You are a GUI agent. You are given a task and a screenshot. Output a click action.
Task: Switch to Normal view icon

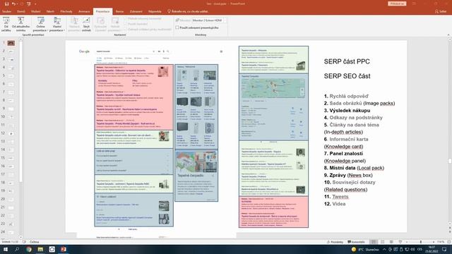(374, 242)
